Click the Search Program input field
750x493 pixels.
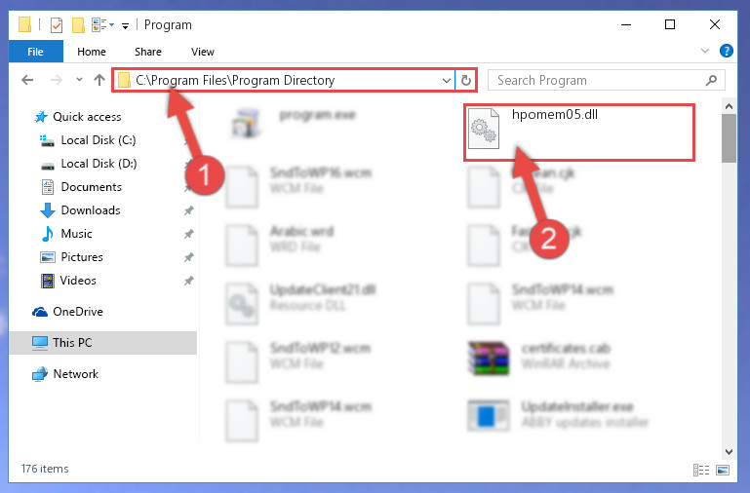pyautogui.click(x=598, y=80)
